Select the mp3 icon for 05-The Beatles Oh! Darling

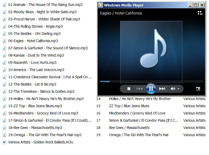4,34
